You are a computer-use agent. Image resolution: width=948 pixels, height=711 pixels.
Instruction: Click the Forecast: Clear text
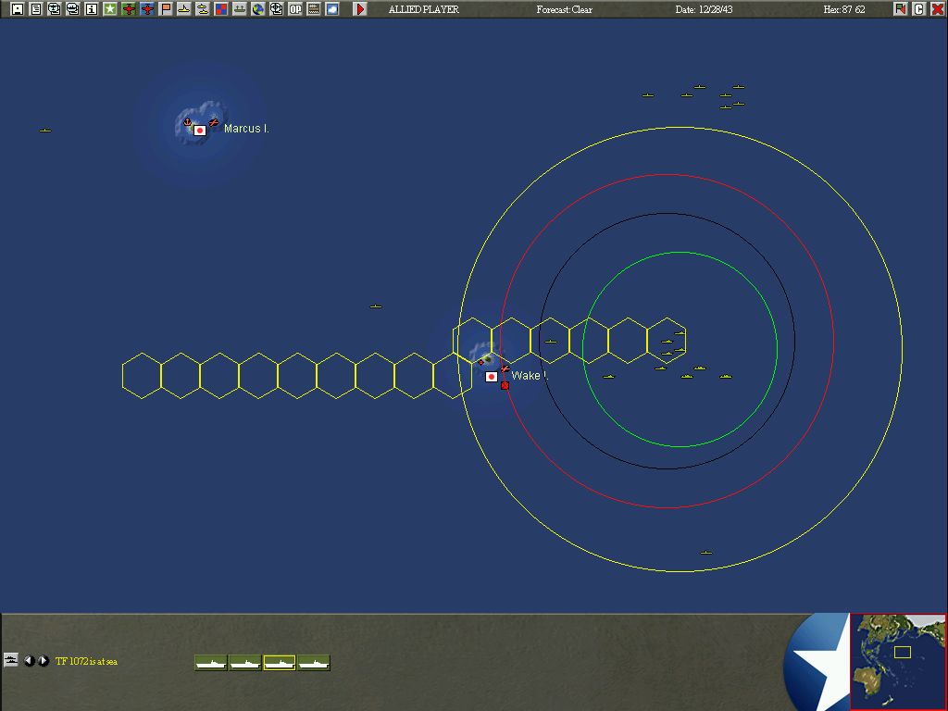(x=564, y=9)
